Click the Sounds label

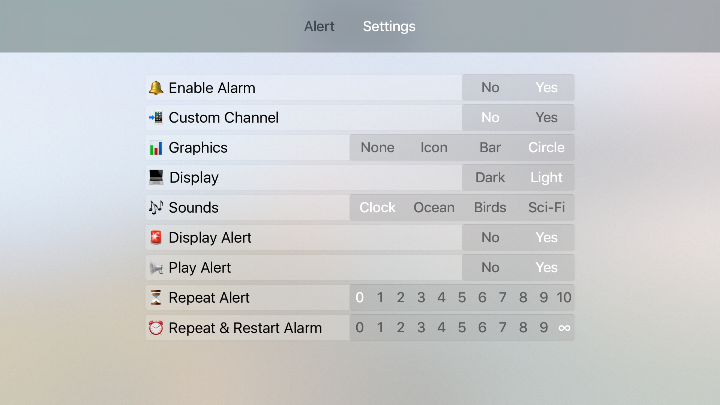(x=193, y=207)
